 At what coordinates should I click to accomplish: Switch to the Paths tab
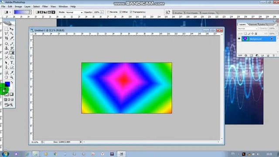pyautogui.click(x=262, y=24)
